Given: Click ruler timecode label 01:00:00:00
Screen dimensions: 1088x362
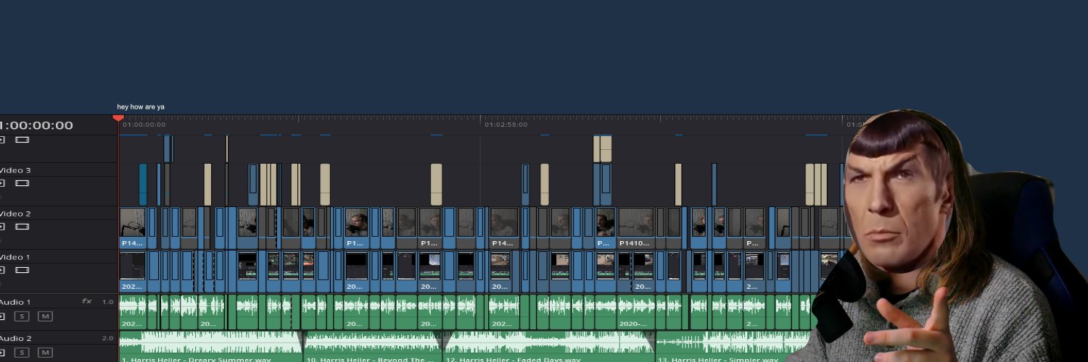Looking at the screenshot, I should [144, 125].
